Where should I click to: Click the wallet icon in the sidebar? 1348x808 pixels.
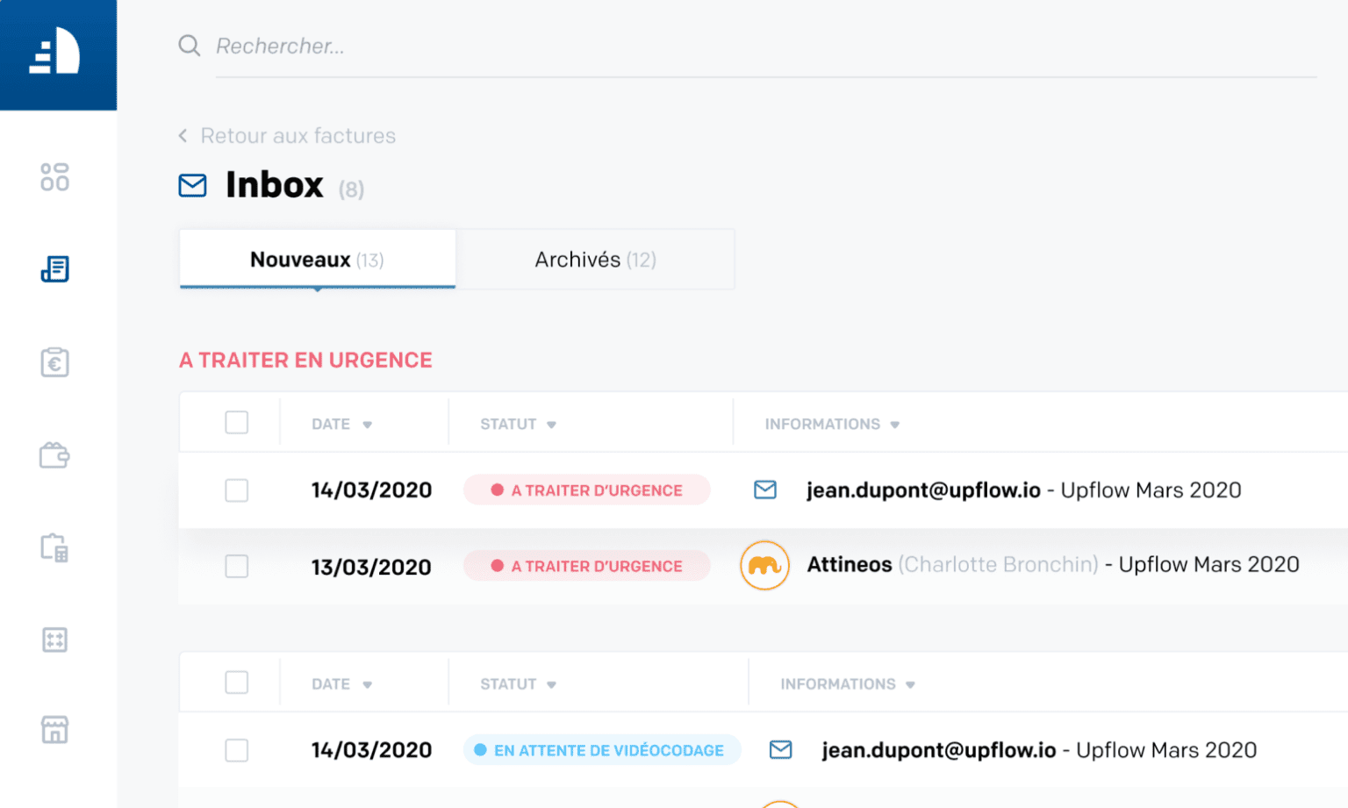[x=54, y=455]
